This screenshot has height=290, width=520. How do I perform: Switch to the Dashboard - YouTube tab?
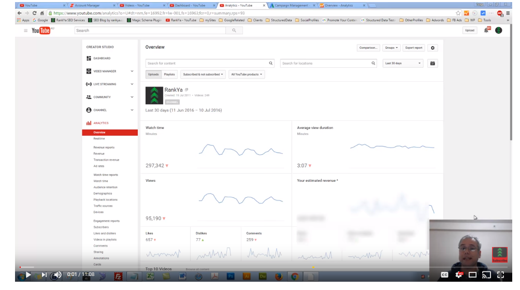(192, 5)
